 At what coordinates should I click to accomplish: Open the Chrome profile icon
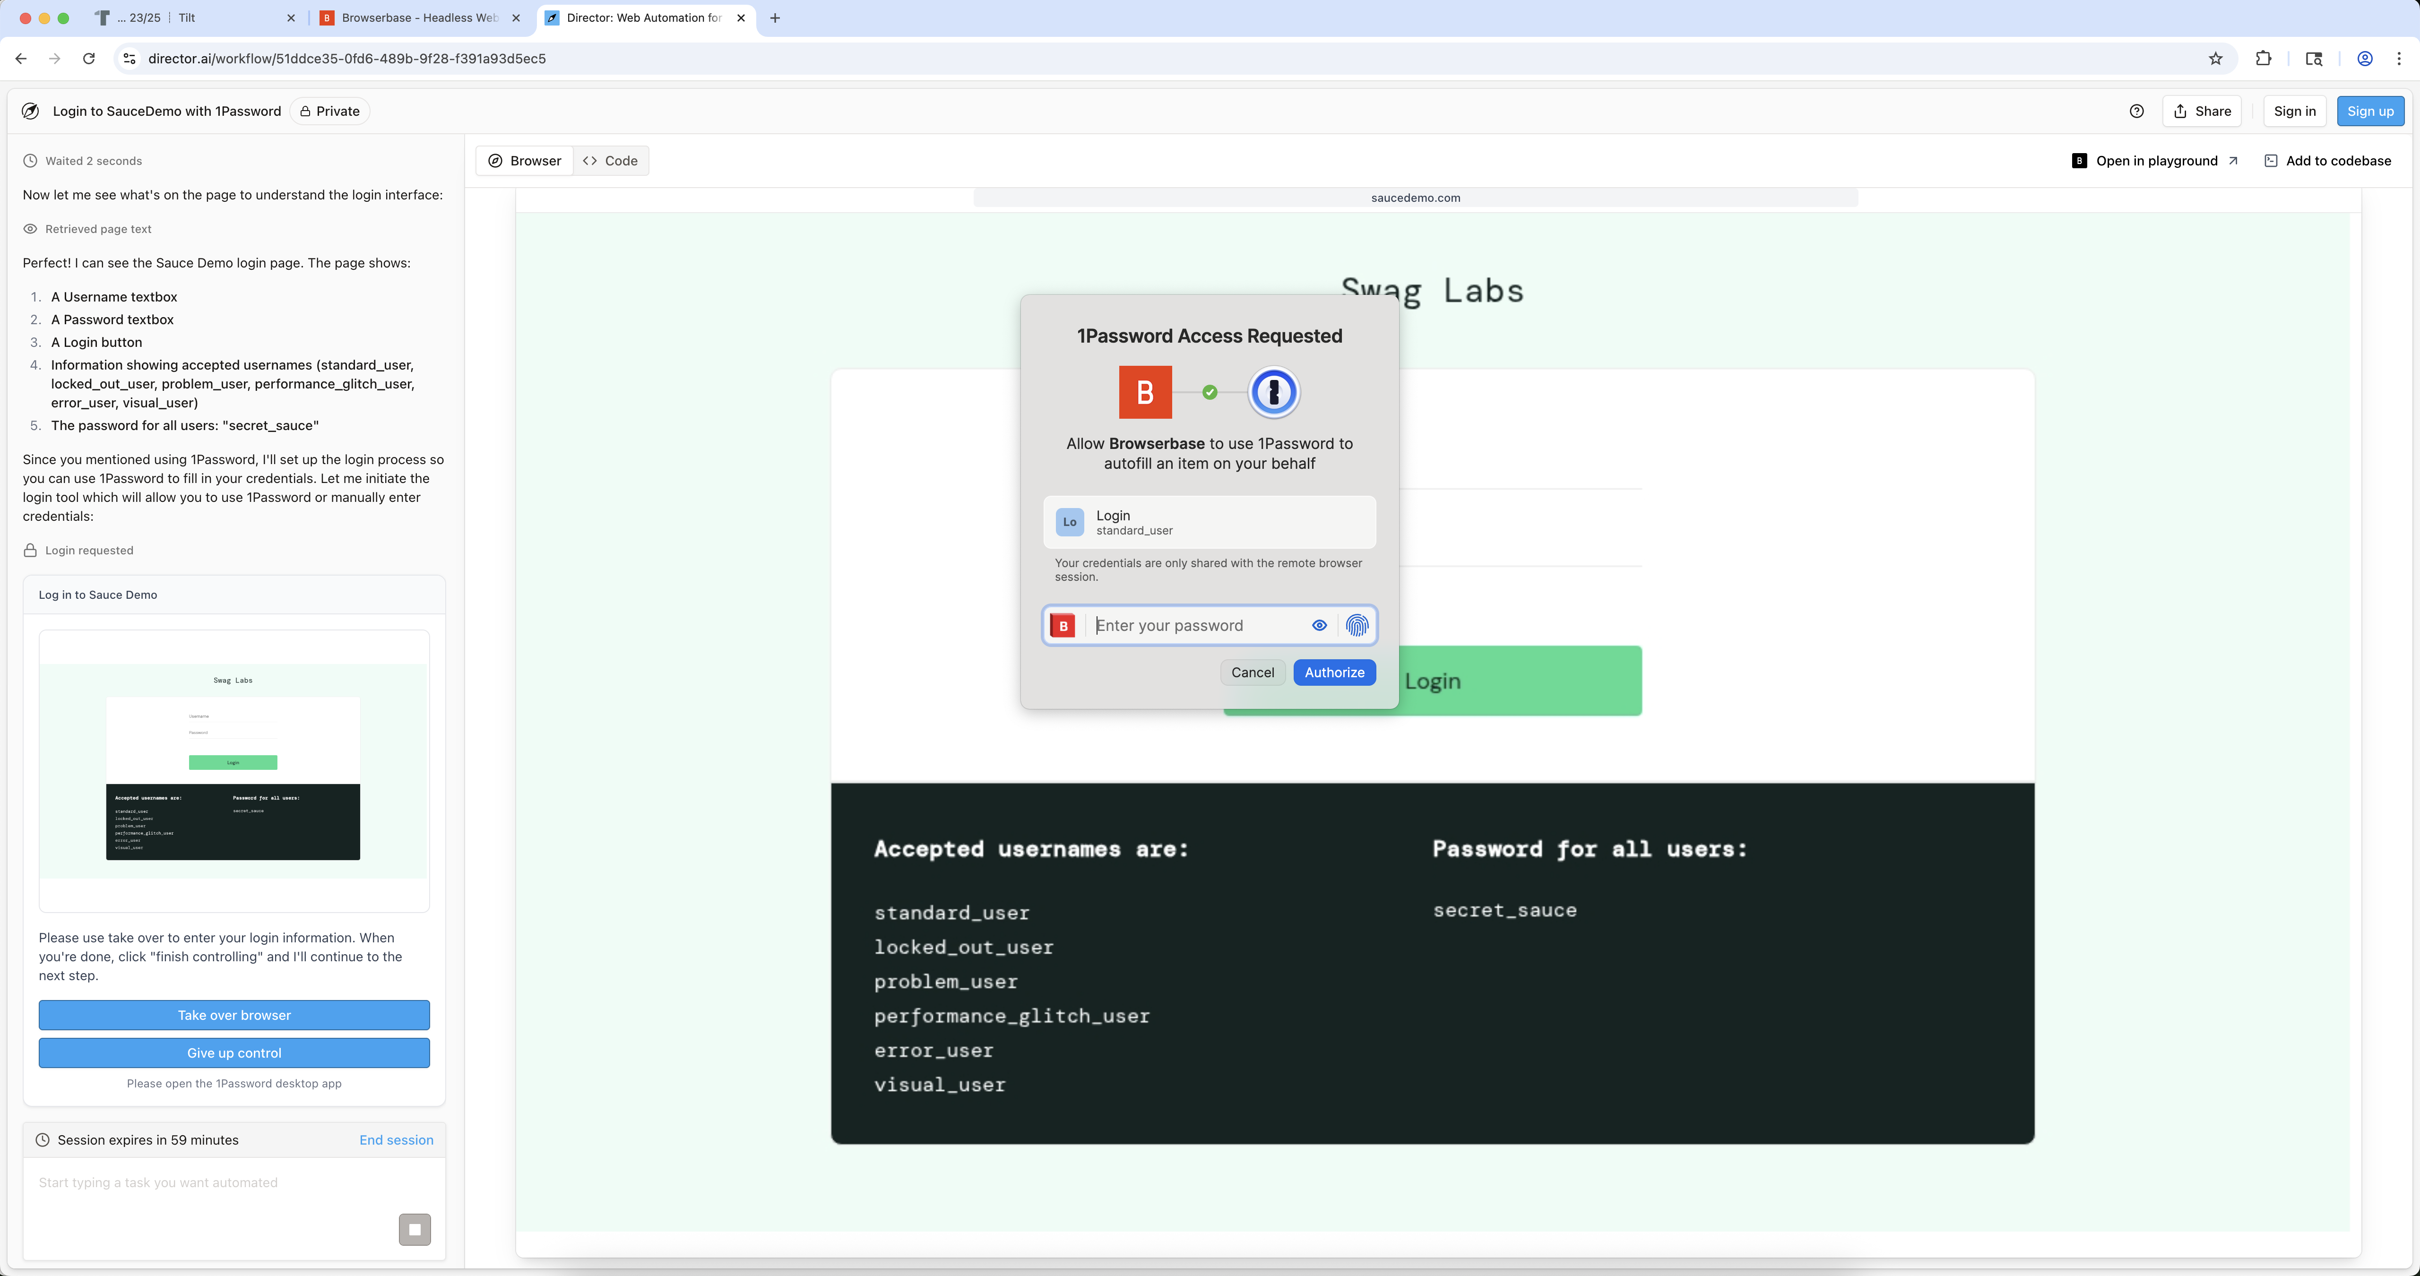2365,58
